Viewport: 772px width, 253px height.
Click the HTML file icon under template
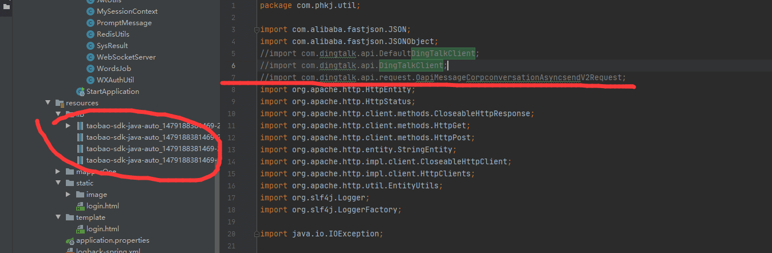[80, 229]
